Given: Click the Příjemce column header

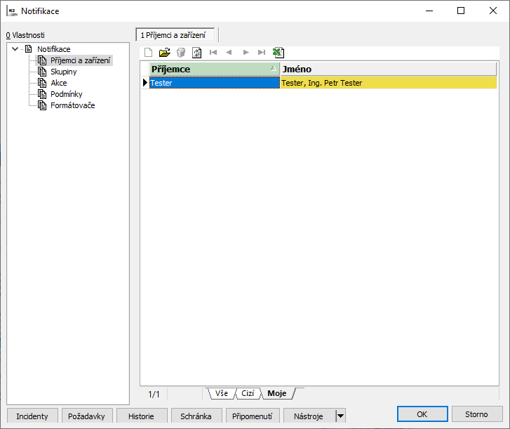Looking at the screenshot, I should pyautogui.click(x=214, y=69).
